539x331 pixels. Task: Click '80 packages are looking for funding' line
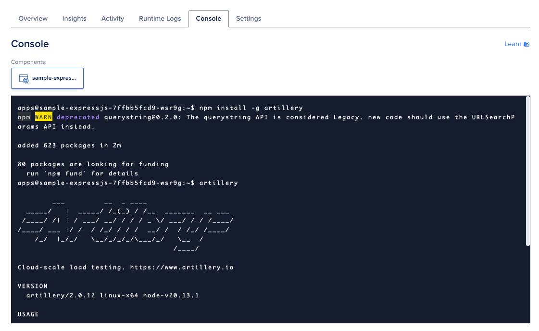click(93, 164)
